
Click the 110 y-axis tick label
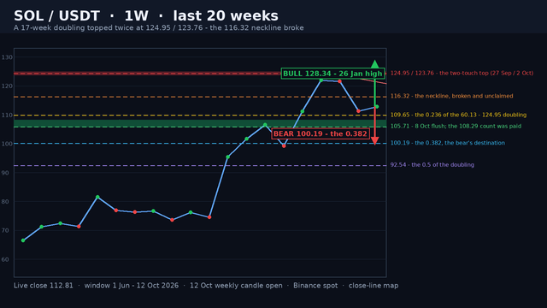(7, 115)
